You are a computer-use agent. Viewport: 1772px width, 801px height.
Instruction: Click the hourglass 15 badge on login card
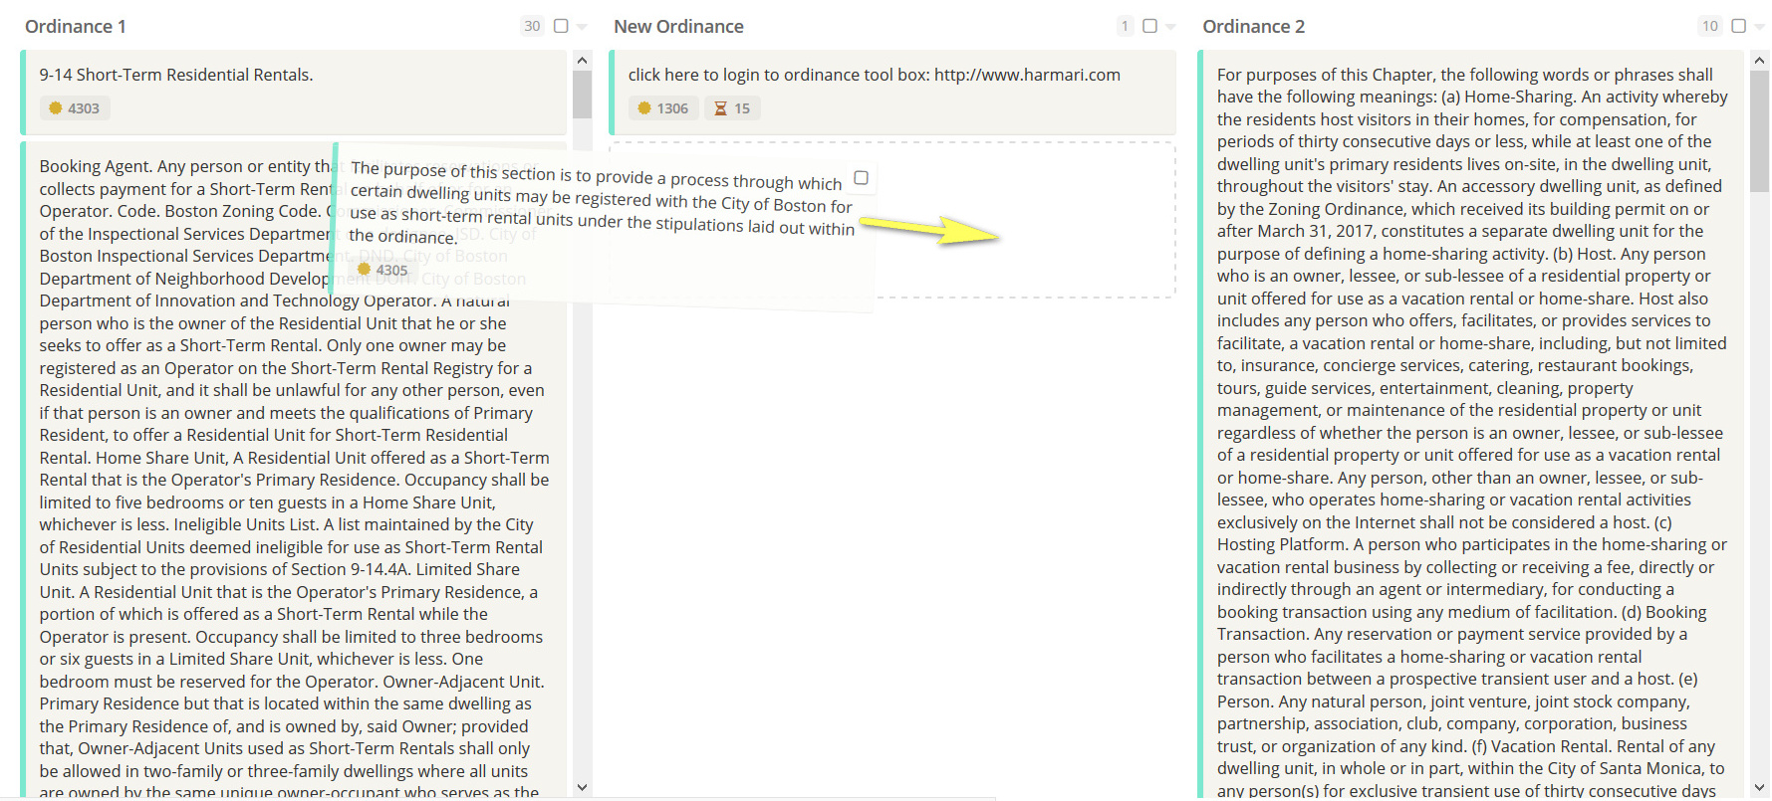733,108
